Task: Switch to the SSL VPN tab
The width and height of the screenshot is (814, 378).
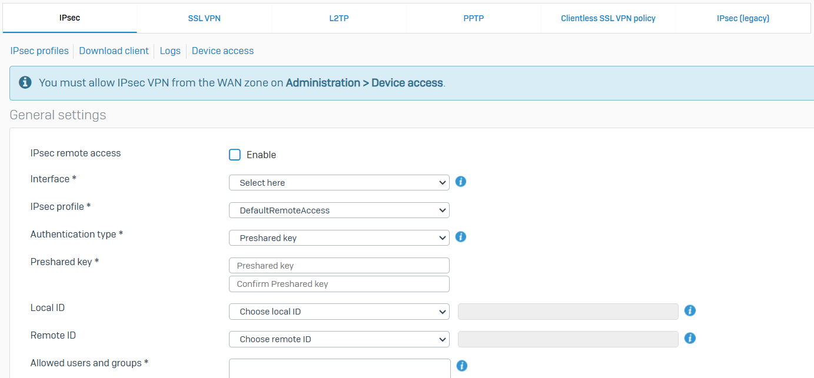Action: pos(204,18)
